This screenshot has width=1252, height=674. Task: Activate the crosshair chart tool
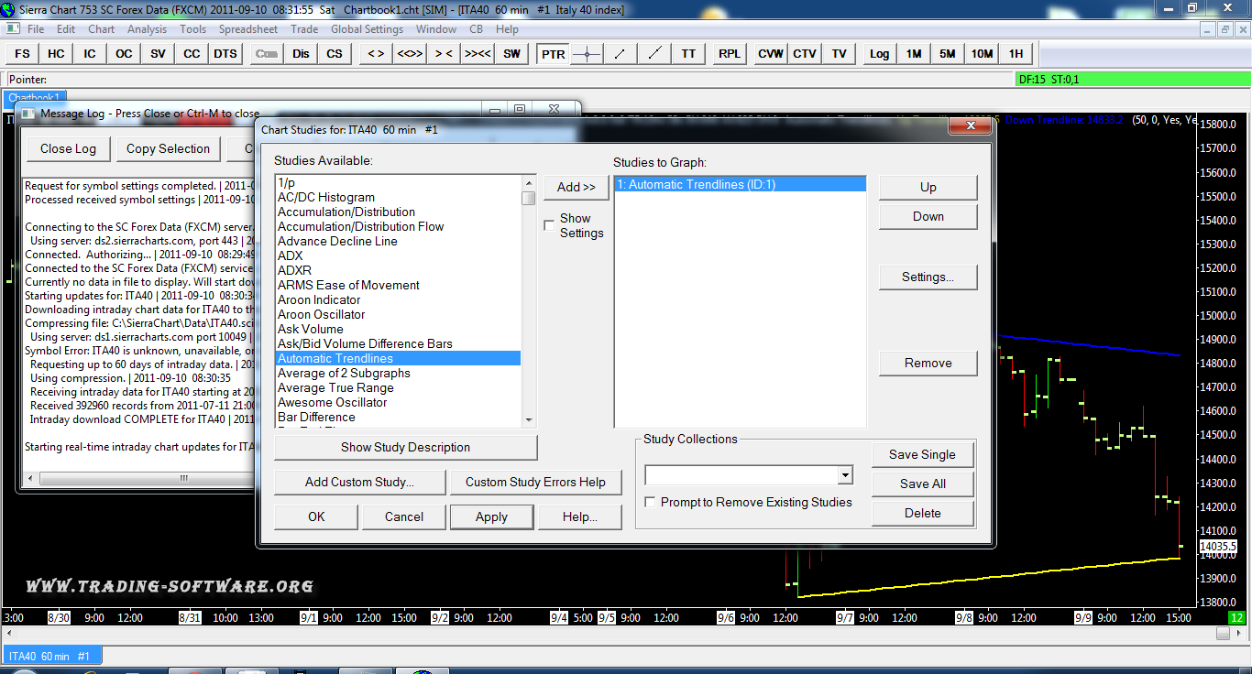[587, 54]
